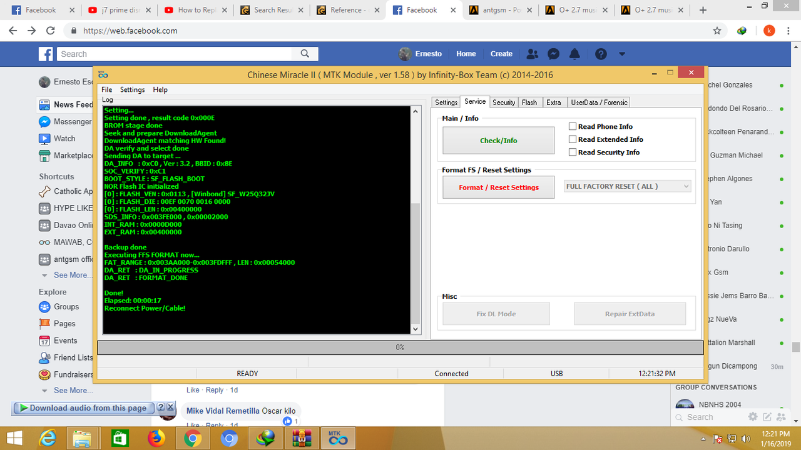Launch Firefox from taskbar
Viewport: 801px width, 450px height.
156,438
